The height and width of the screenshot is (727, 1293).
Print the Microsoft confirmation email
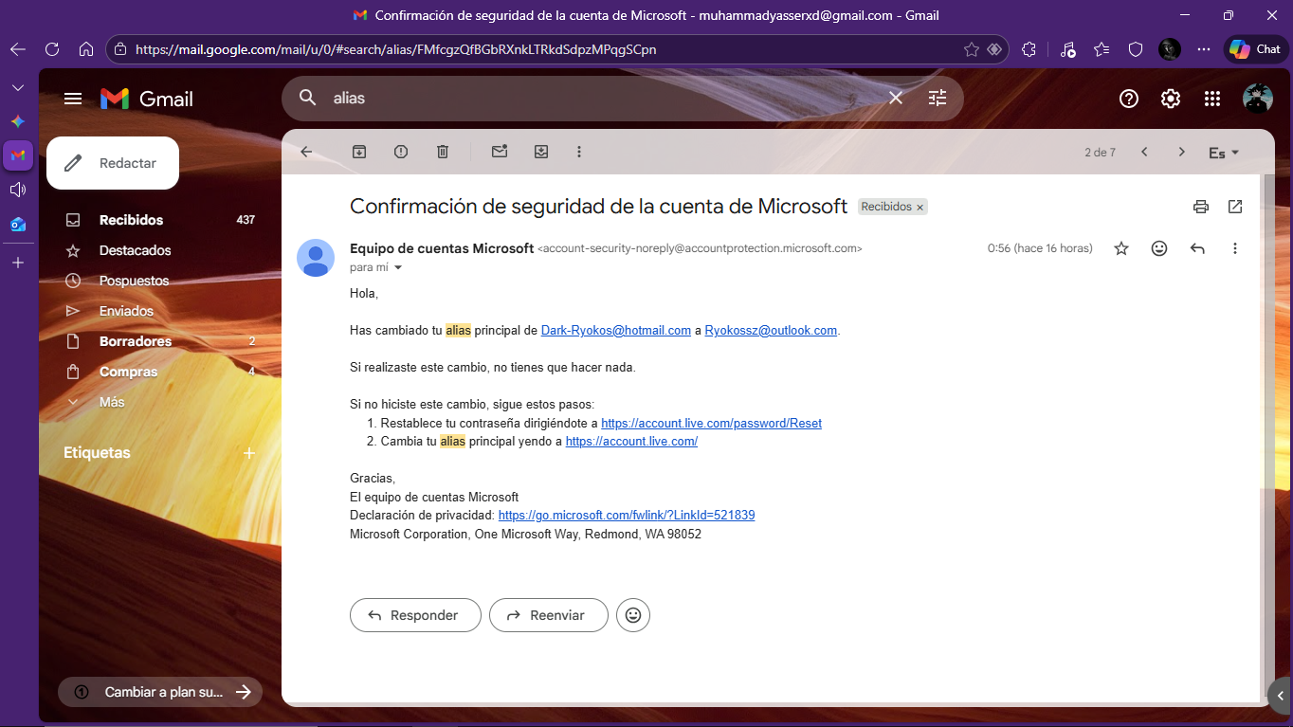pyautogui.click(x=1200, y=207)
